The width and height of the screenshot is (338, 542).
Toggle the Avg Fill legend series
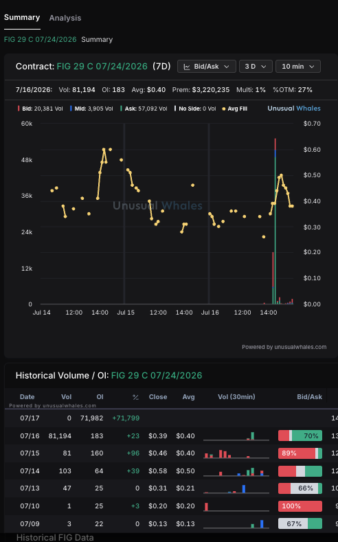234,109
